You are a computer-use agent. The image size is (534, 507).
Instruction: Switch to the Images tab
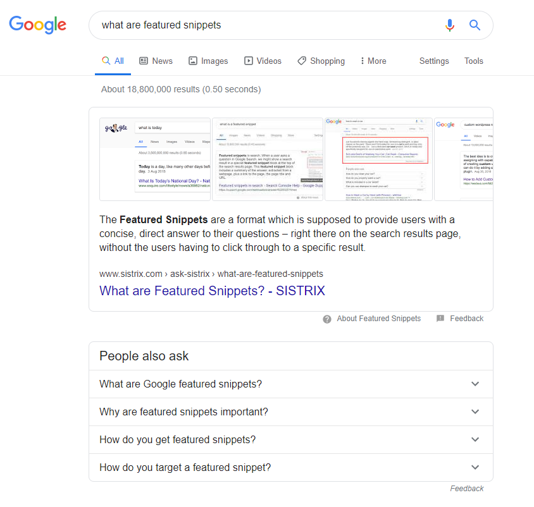[x=208, y=61]
